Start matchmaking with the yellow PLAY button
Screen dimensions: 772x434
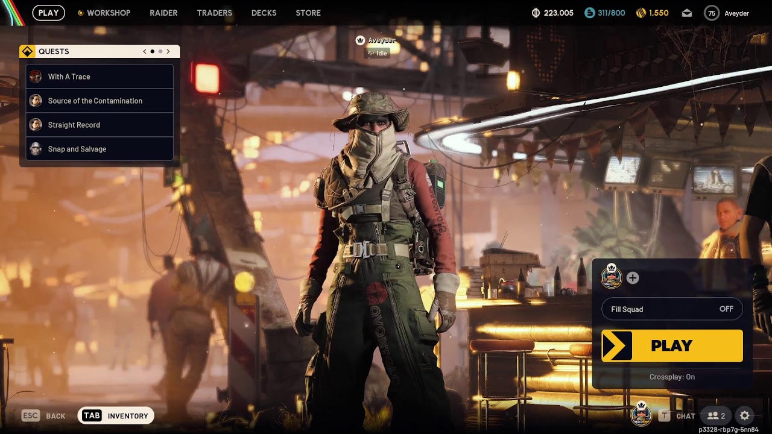point(672,345)
